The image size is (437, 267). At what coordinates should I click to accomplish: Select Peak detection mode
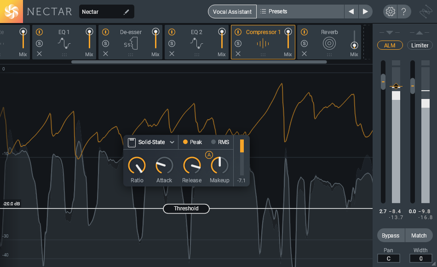[192, 142]
